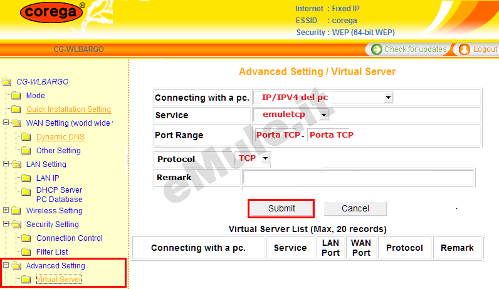
Task: Click the folder icon next to Dynamic DNS
Action: [26, 137]
